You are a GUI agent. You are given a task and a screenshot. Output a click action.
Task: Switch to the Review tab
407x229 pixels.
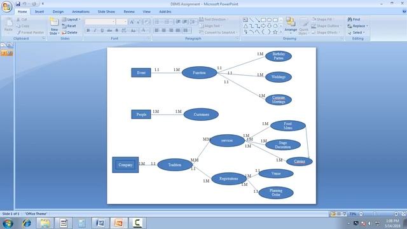129,11
